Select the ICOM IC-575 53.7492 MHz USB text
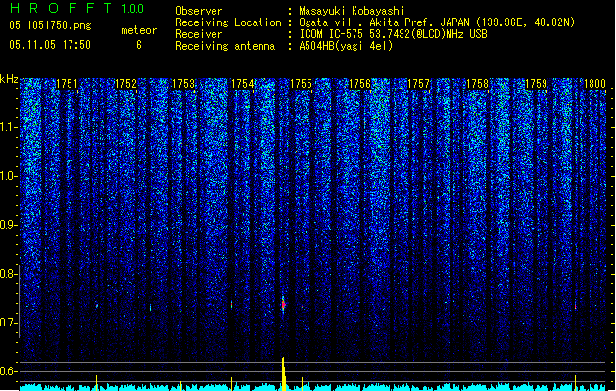 (x=393, y=34)
